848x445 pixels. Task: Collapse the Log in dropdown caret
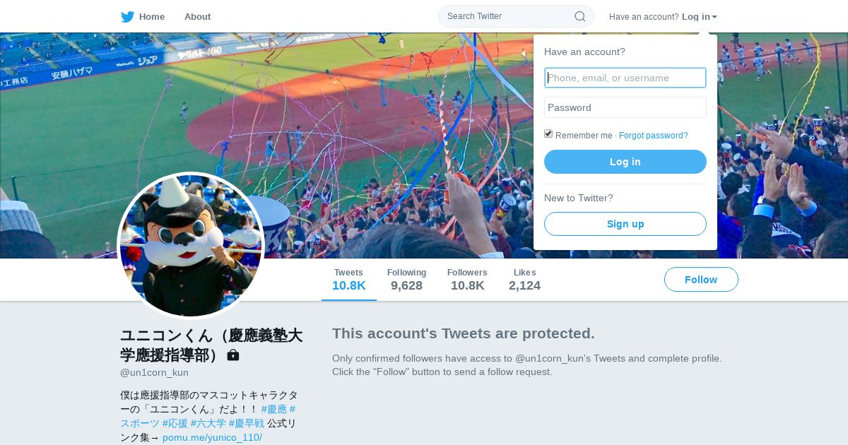(714, 17)
